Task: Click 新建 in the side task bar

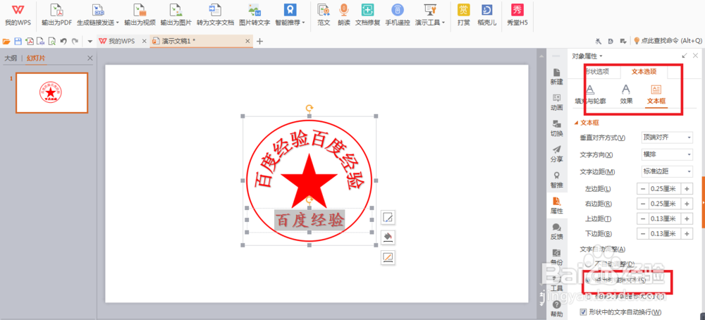Action: (557, 77)
